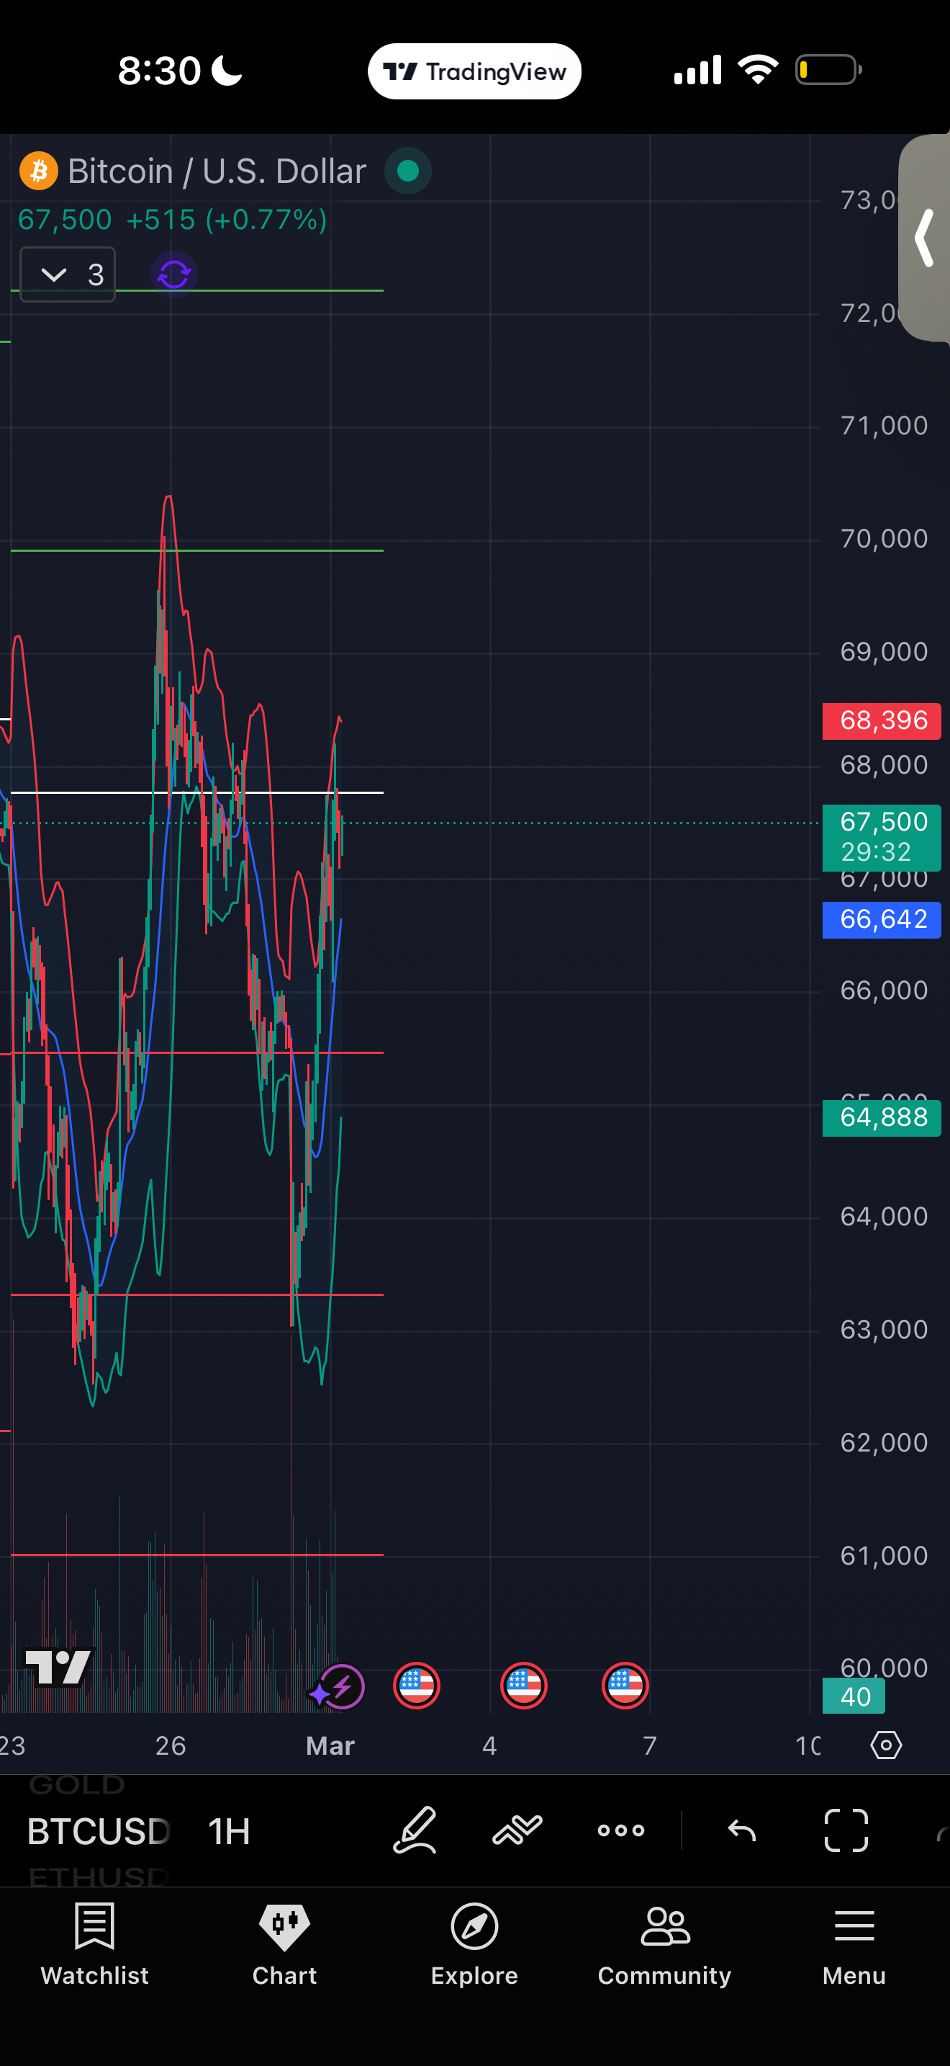
Task: Switch to the Chart tab
Action: point(284,1946)
